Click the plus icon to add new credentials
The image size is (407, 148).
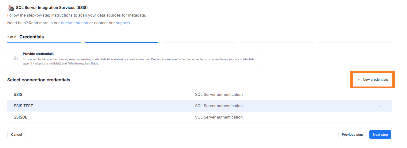click(359, 80)
